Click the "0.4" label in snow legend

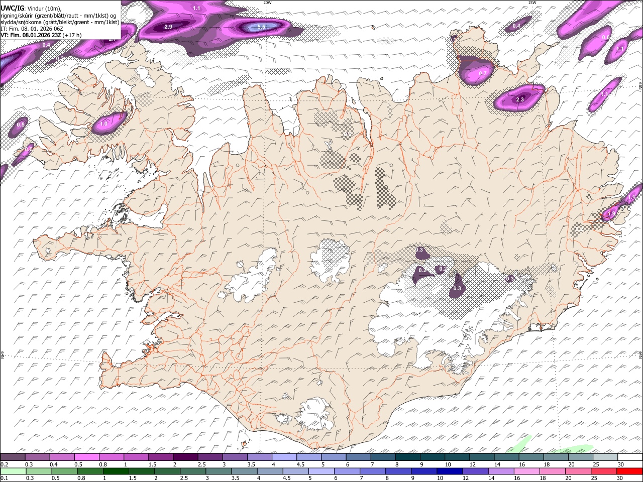[54, 464]
